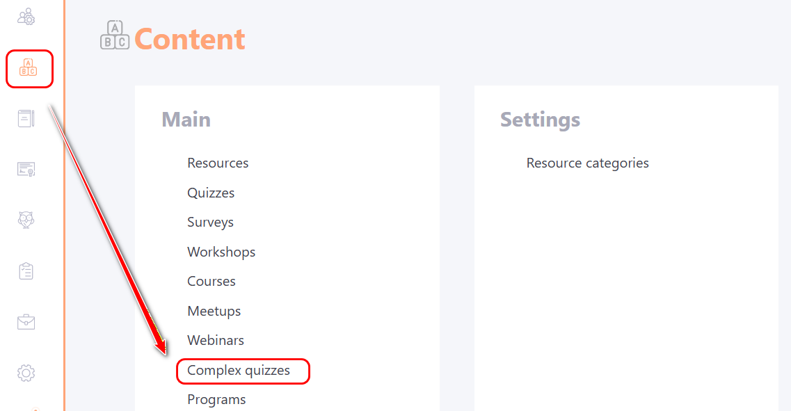Click the ABC blocks icon beside Content title
791x411 pixels.
[115, 35]
